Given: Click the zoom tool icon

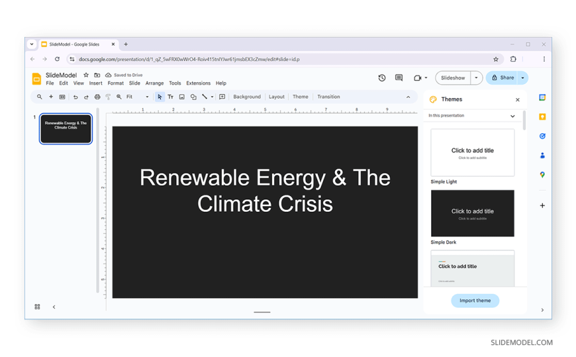Looking at the screenshot, I should (x=119, y=97).
